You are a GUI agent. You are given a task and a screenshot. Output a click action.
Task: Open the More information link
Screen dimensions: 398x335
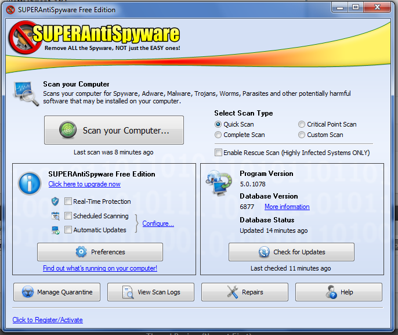click(287, 207)
